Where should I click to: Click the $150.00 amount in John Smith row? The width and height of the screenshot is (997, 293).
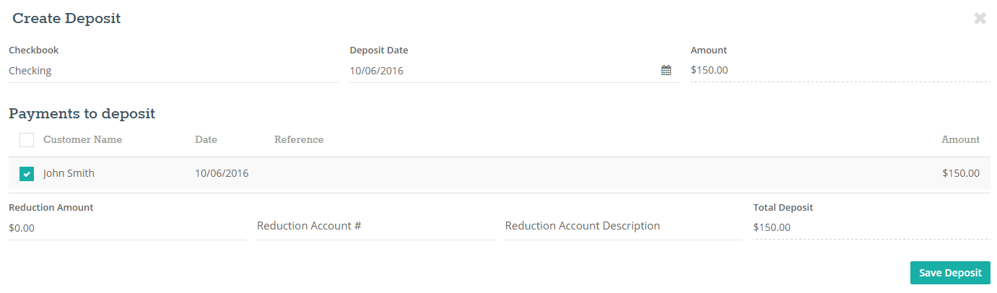pos(961,173)
